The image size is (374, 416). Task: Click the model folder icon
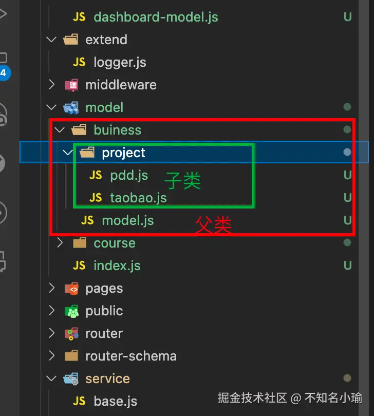click(x=71, y=107)
